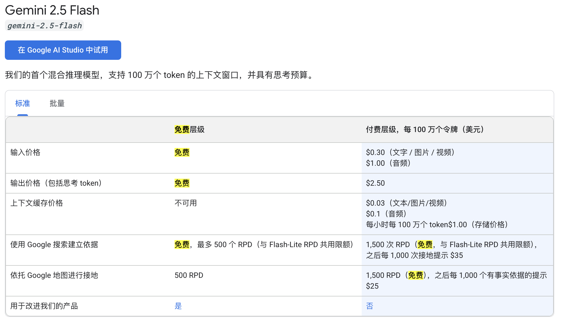Click the "之后每 1,000 次接地提示 $35" line
Screen dimensions: 565x325
coord(414,255)
